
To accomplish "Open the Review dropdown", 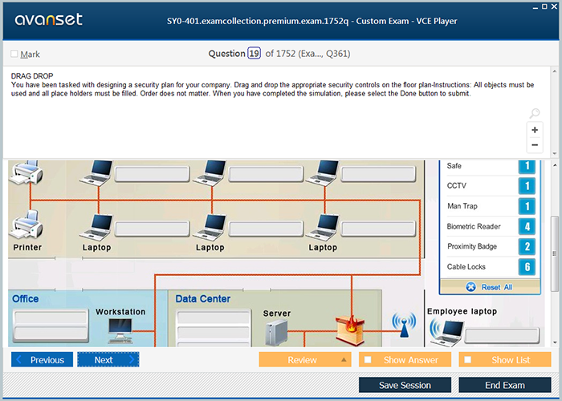I will tap(305, 359).
